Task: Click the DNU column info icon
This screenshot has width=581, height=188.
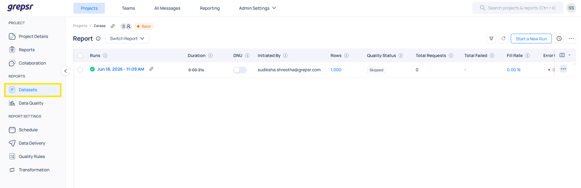Action: (247, 55)
